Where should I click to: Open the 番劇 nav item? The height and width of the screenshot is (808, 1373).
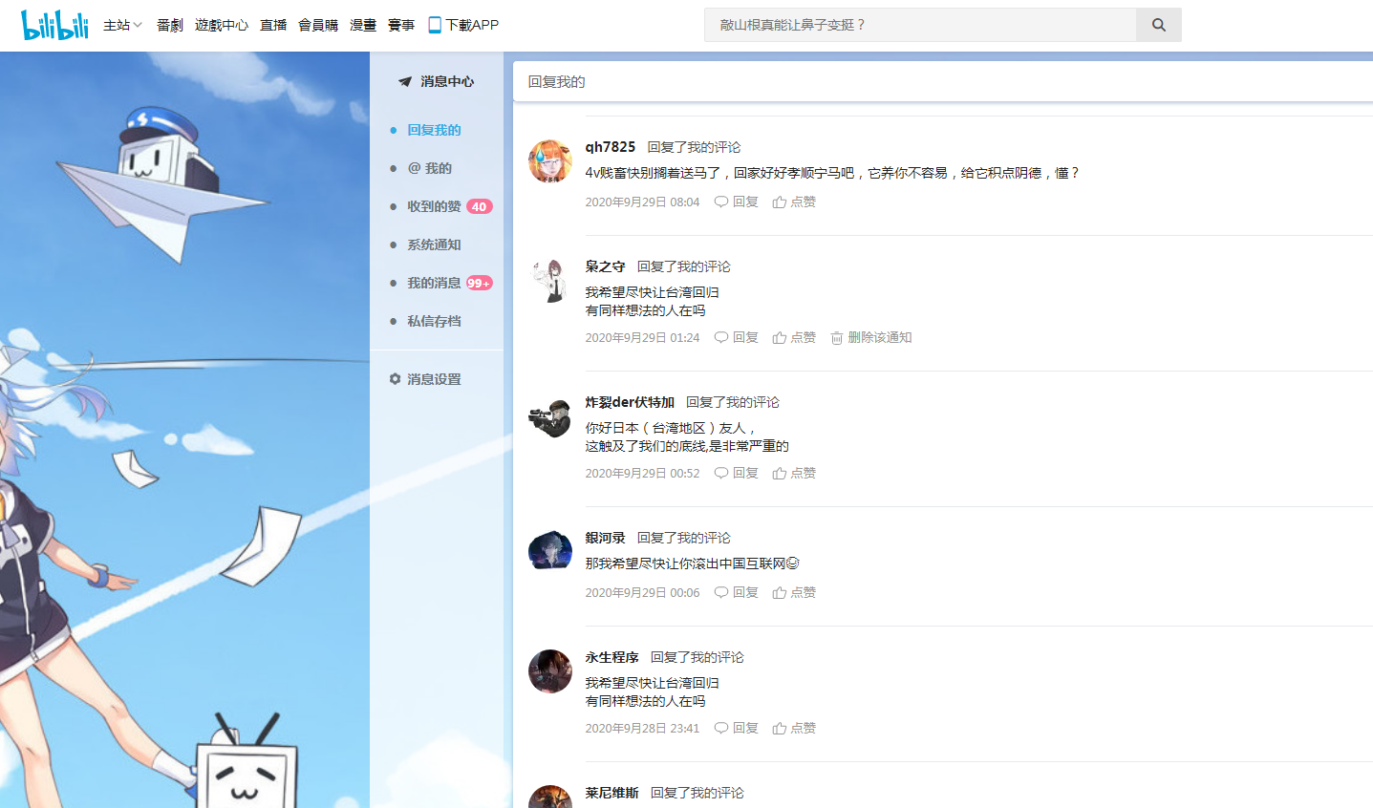[170, 25]
